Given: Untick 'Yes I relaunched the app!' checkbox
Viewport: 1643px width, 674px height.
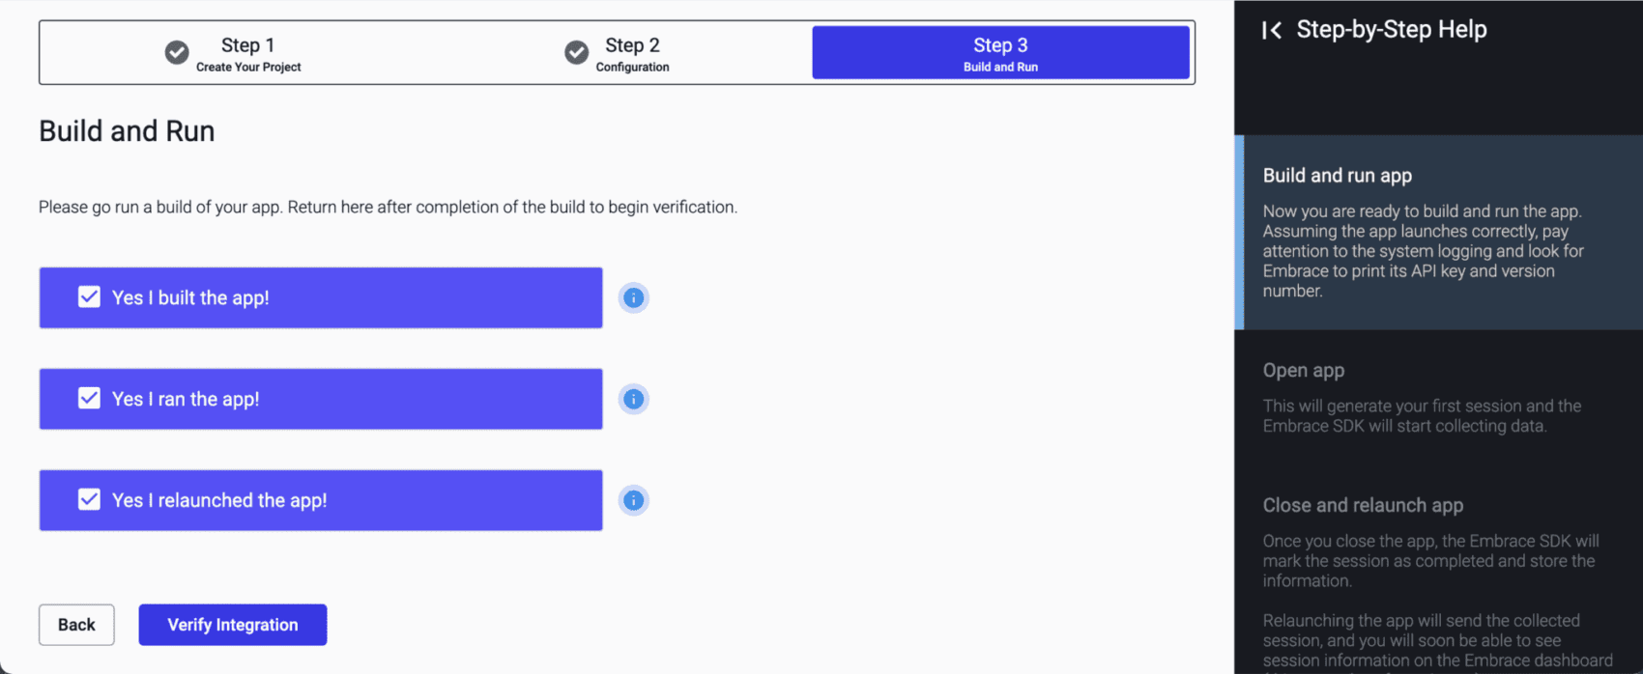Looking at the screenshot, I should 89,499.
